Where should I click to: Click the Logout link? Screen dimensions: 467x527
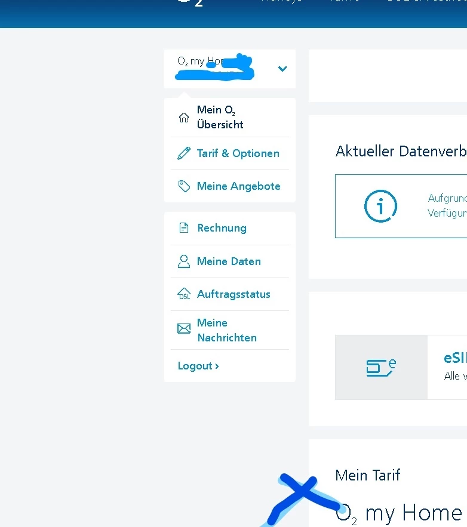(x=198, y=366)
